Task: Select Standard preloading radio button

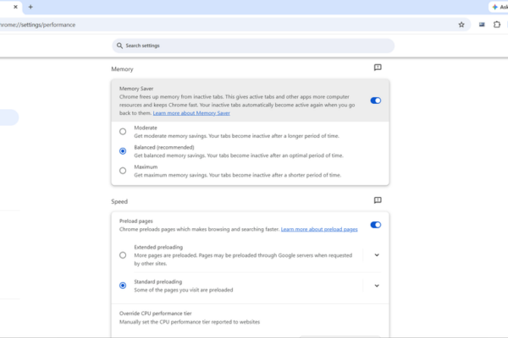Action: pyautogui.click(x=123, y=286)
